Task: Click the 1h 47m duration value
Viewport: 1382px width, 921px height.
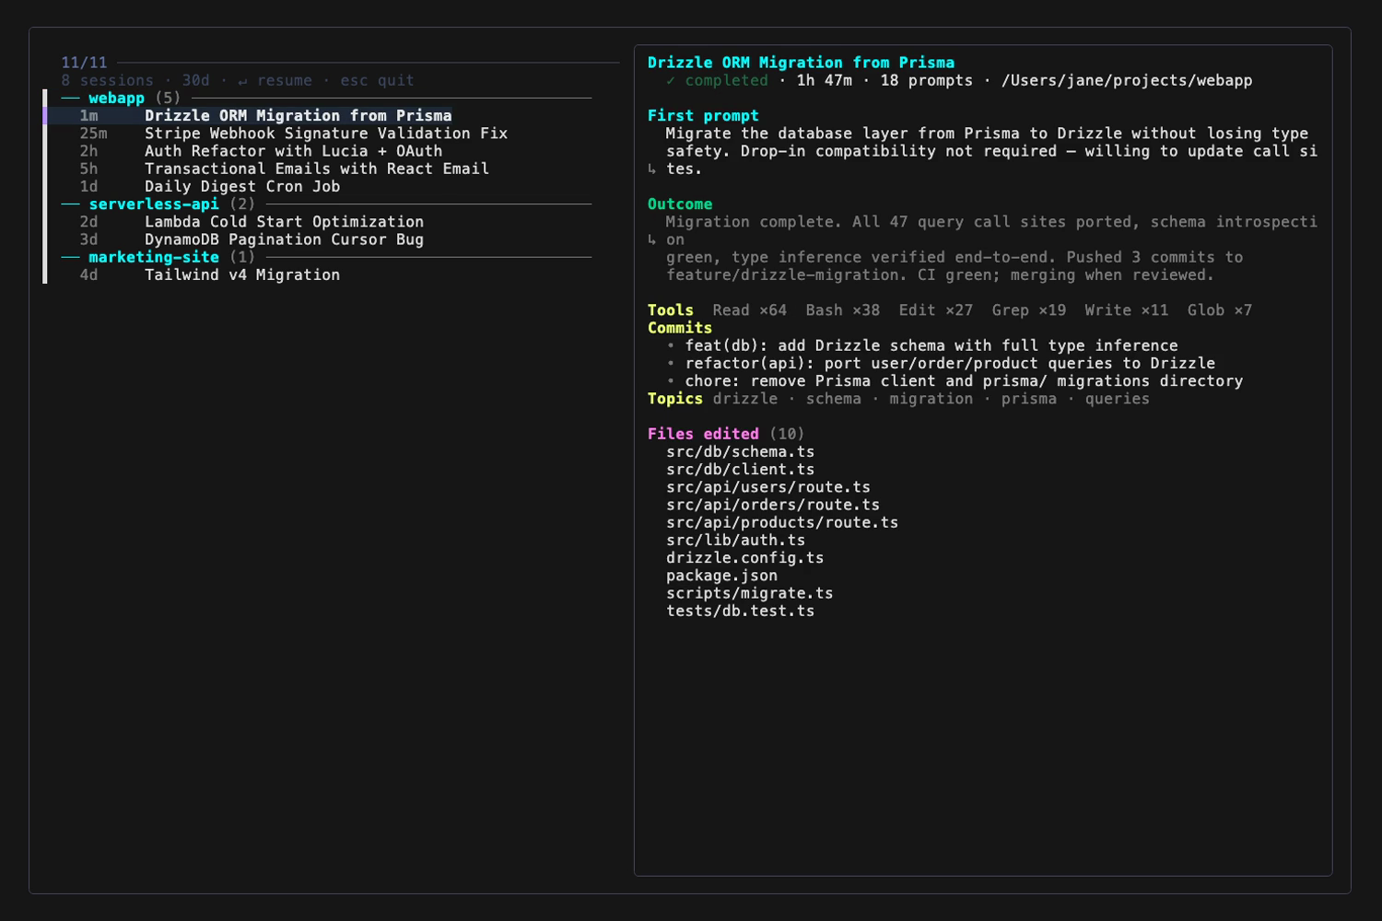Action: 824,80
